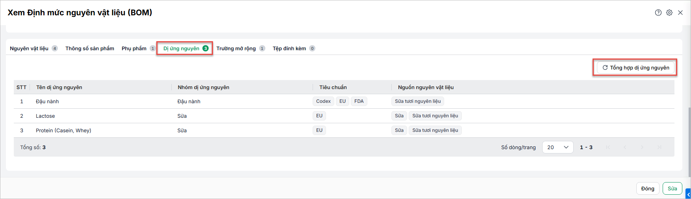Viewport: 691px width, 199px height.
Task: Select the Lactose allergen row
Action: (x=344, y=116)
